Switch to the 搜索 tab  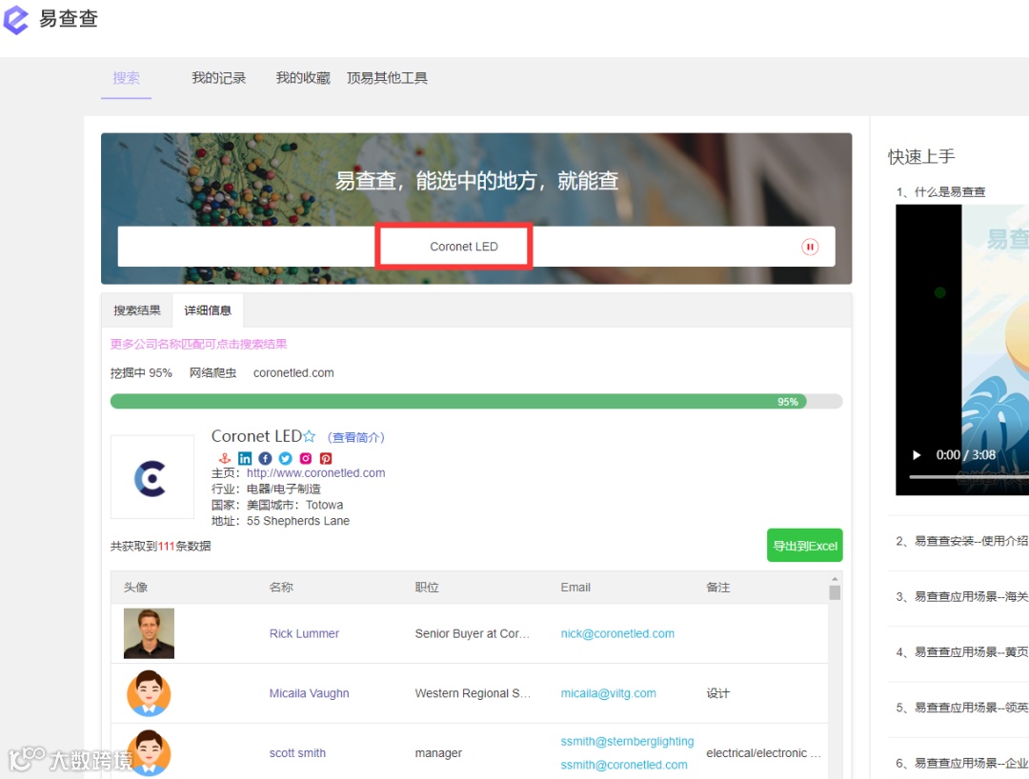tap(126, 78)
